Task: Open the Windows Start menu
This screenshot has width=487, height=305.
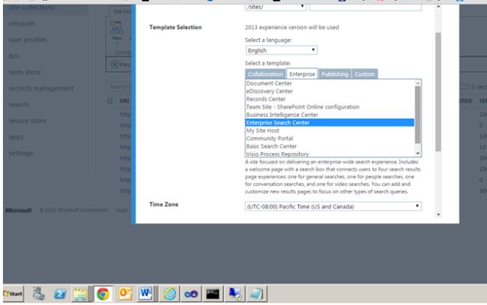Action: [13, 294]
